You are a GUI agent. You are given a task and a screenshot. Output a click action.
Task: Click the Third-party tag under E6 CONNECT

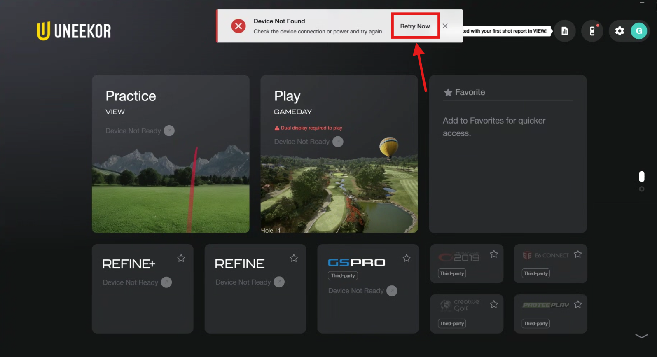(x=536, y=273)
